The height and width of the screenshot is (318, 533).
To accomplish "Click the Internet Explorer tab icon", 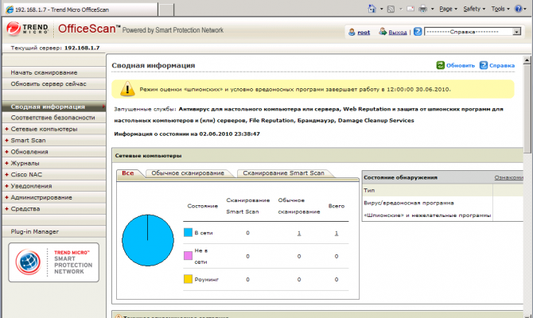I will tap(10, 10).
